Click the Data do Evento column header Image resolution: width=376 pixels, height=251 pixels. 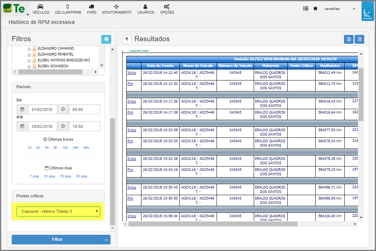160,66
